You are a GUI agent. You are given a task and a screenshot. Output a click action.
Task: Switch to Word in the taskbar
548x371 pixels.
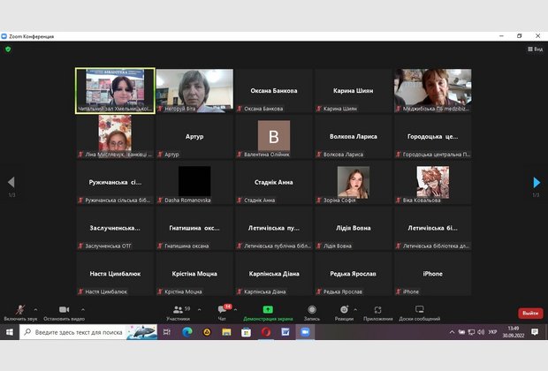tap(285, 332)
